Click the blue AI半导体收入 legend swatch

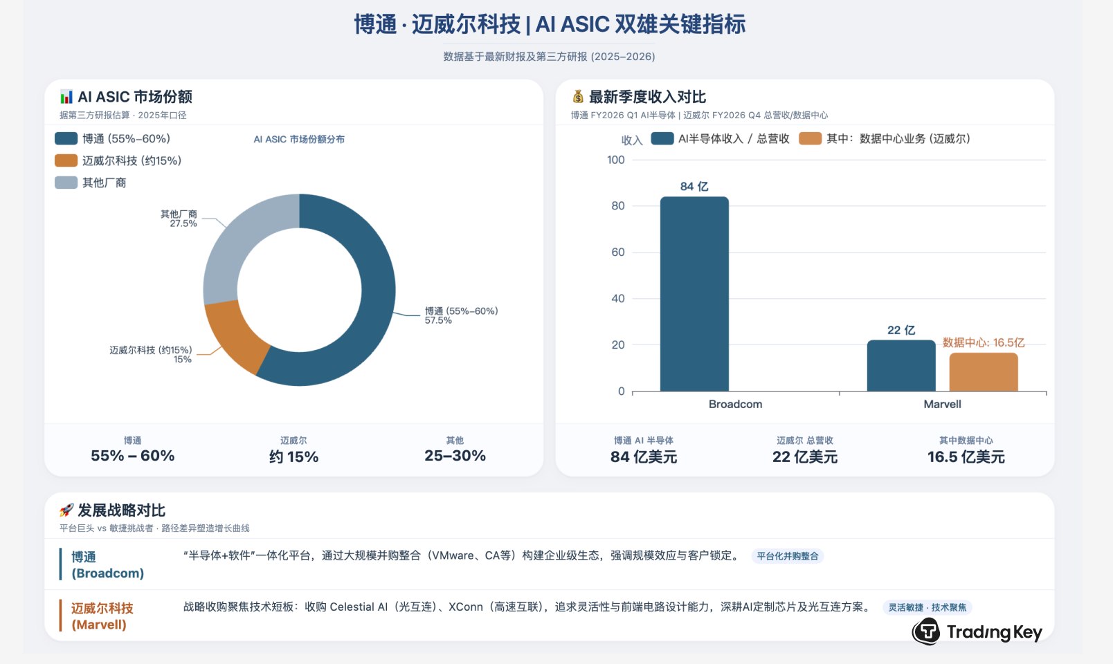pyautogui.click(x=662, y=139)
